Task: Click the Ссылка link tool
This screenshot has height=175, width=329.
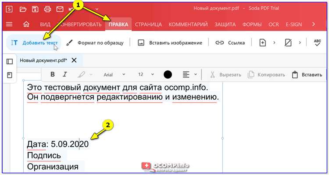Action: click(230, 43)
